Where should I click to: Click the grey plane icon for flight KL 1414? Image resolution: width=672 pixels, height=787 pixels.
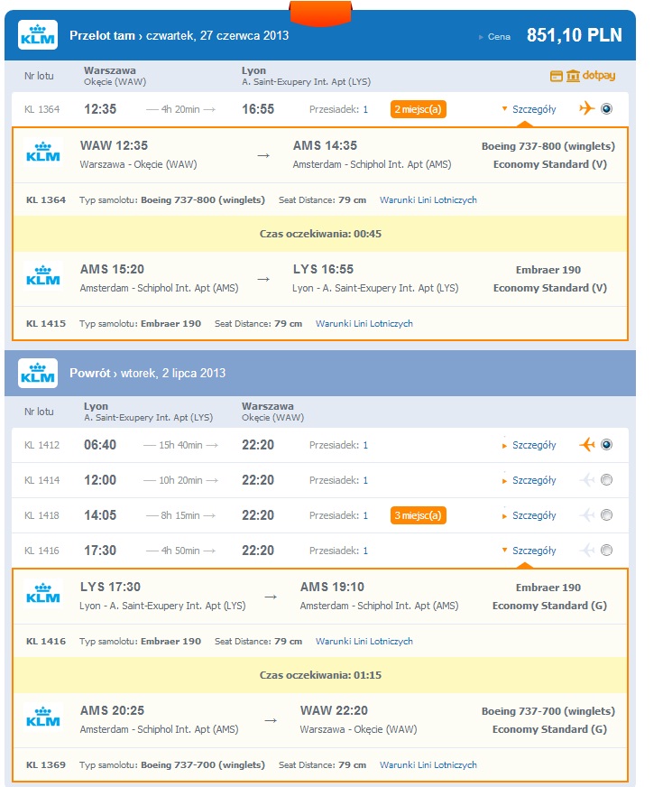tap(586, 480)
